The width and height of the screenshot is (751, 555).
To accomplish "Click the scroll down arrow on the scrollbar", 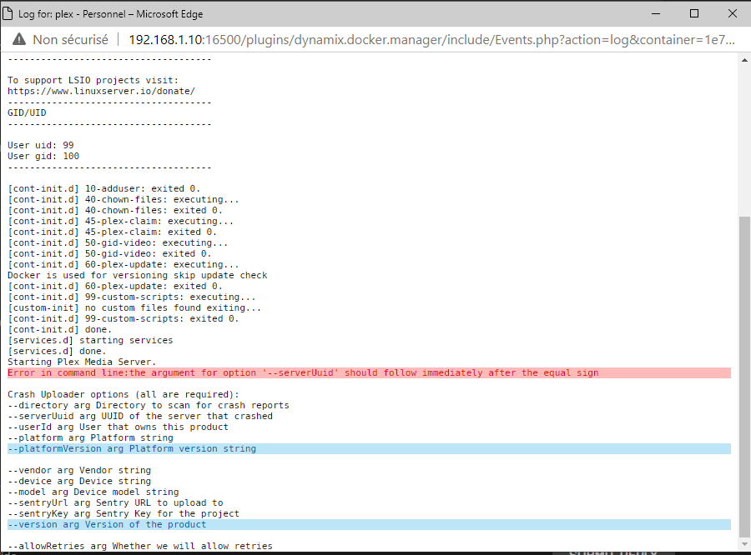I will point(744,544).
